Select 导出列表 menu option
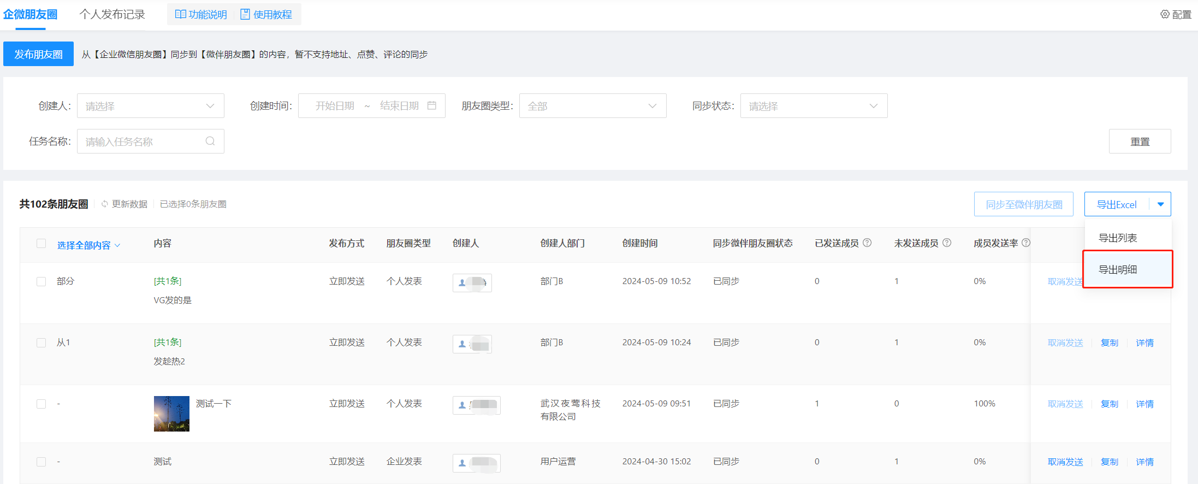 tap(1128, 238)
